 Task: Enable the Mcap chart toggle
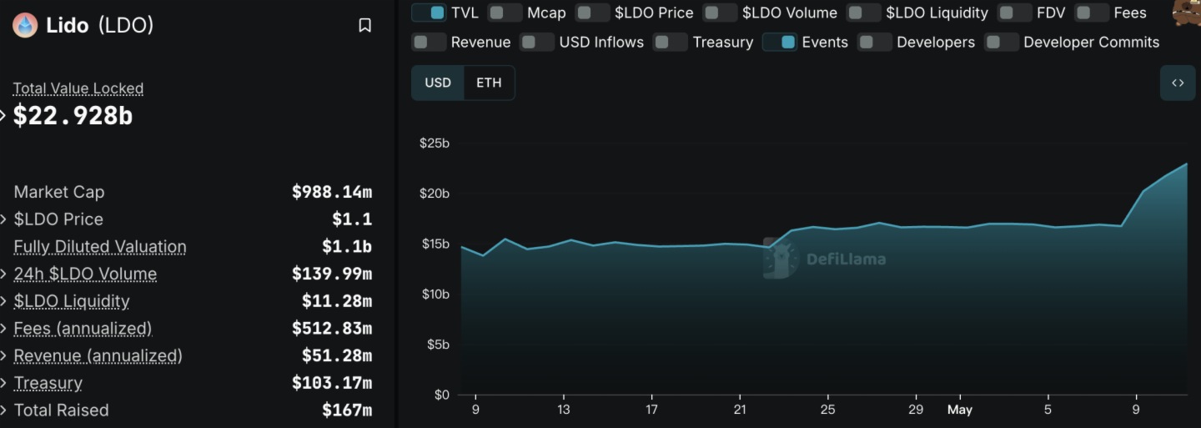[x=505, y=13]
